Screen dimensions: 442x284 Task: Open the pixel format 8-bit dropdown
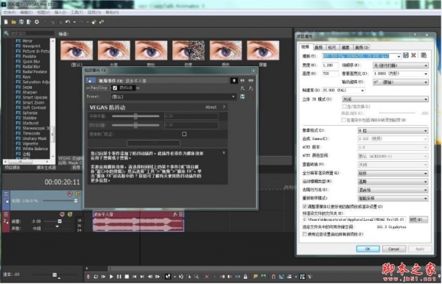pyautogui.click(x=393, y=131)
